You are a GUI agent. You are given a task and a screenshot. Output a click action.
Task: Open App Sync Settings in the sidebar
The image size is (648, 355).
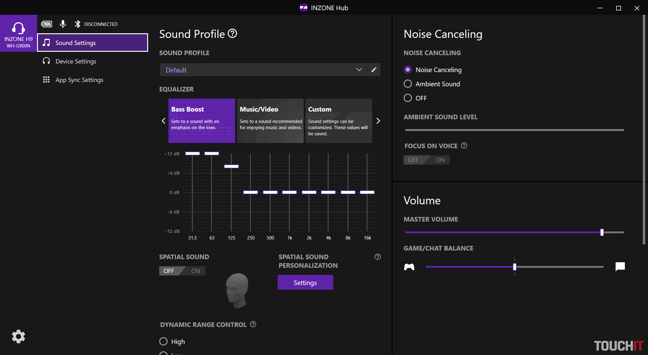[x=79, y=80]
